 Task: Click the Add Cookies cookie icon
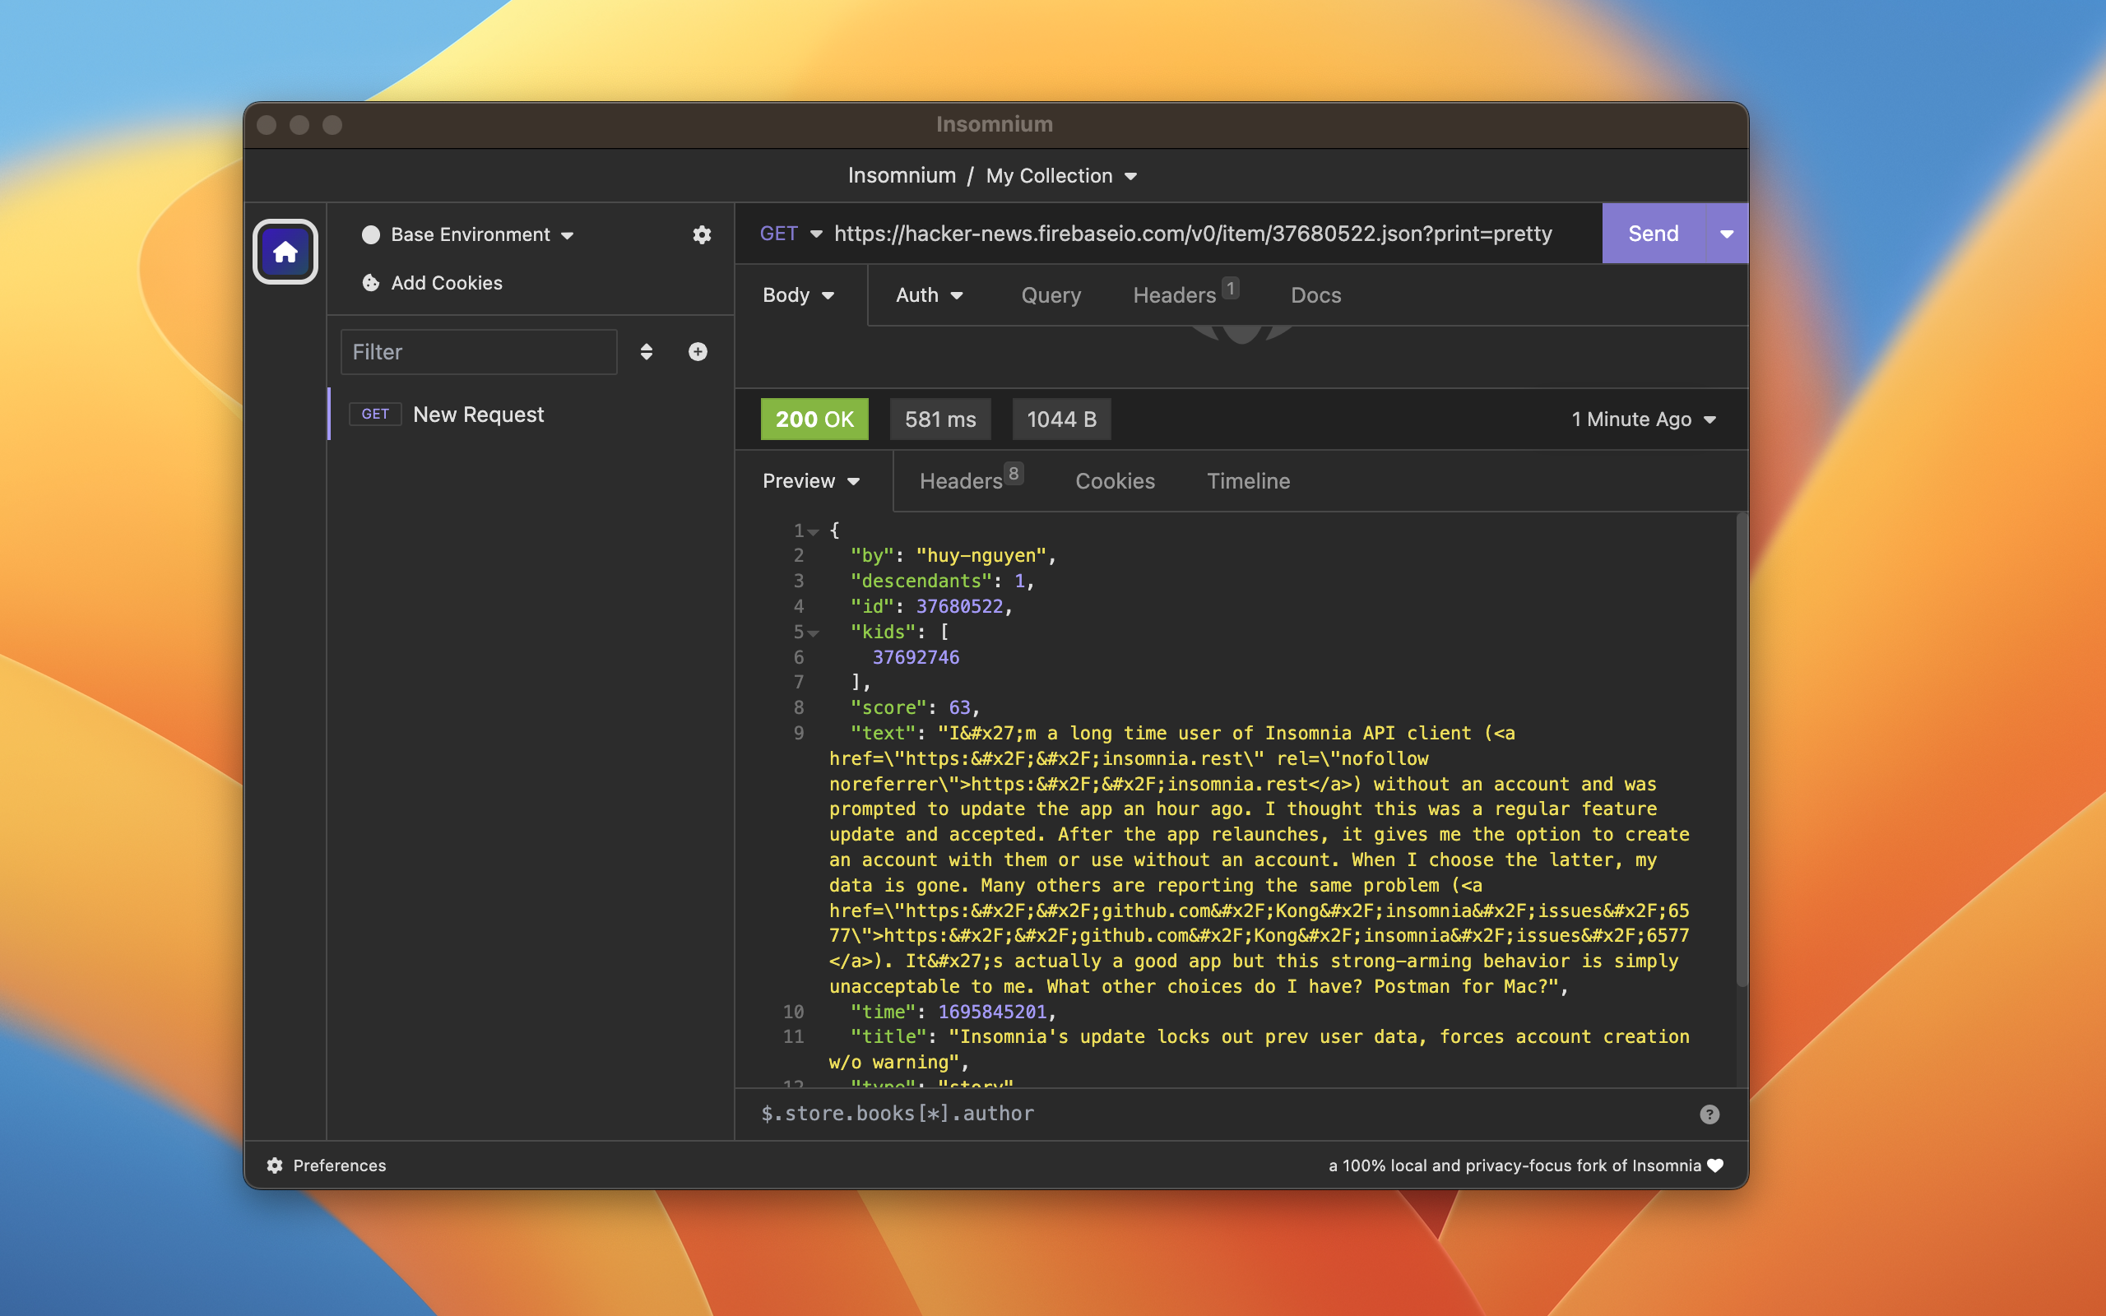tap(371, 283)
